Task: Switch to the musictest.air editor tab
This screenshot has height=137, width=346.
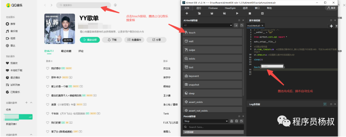Action: pos(254,26)
